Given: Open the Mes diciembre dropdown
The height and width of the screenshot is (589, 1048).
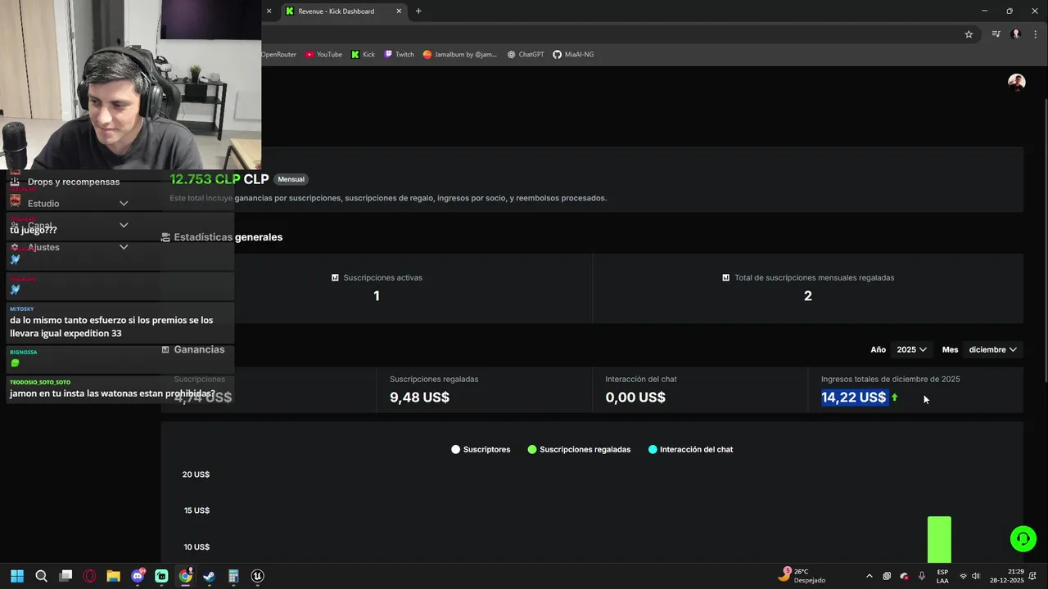Looking at the screenshot, I should (x=992, y=349).
